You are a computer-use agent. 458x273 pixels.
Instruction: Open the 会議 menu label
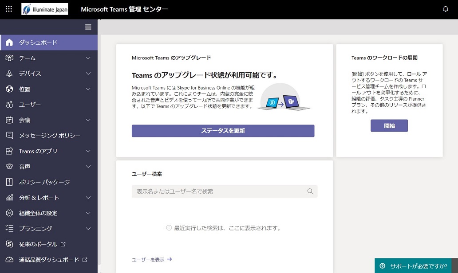point(24,120)
